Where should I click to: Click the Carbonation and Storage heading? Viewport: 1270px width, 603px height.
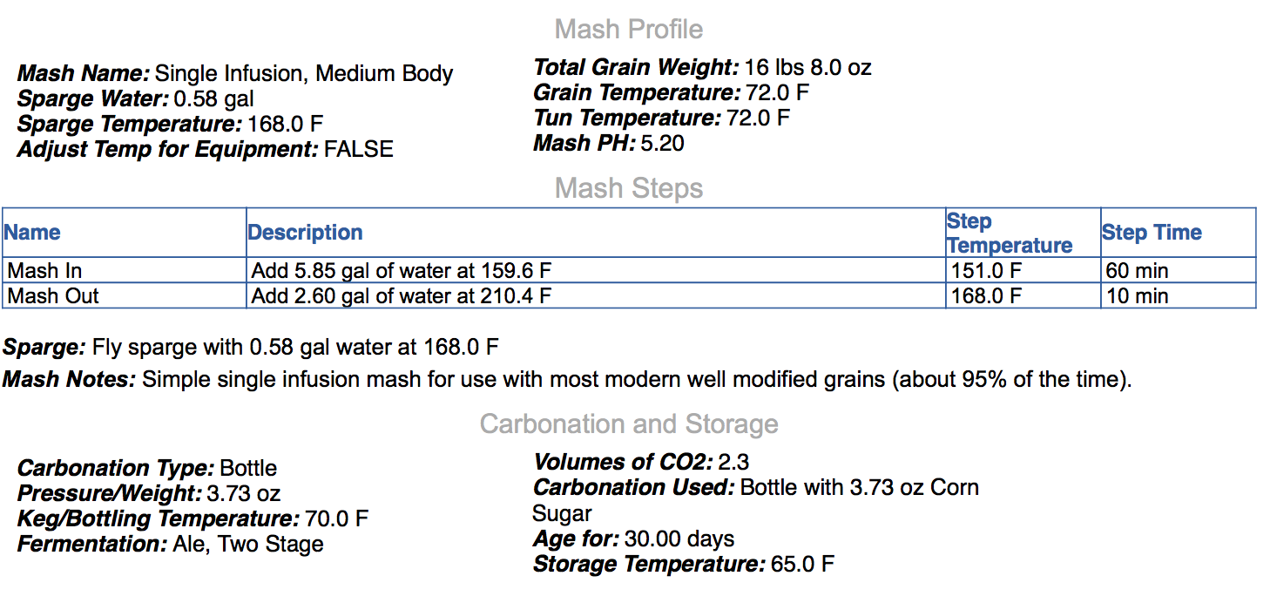(628, 424)
